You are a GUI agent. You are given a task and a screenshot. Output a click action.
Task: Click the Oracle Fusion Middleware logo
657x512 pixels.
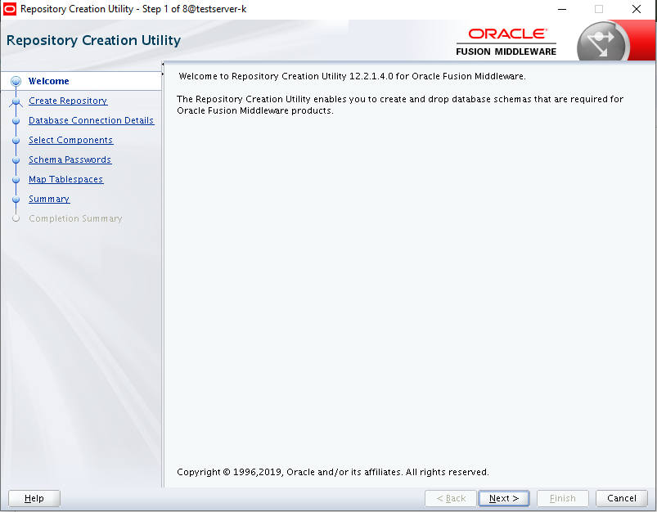click(506, 42)
